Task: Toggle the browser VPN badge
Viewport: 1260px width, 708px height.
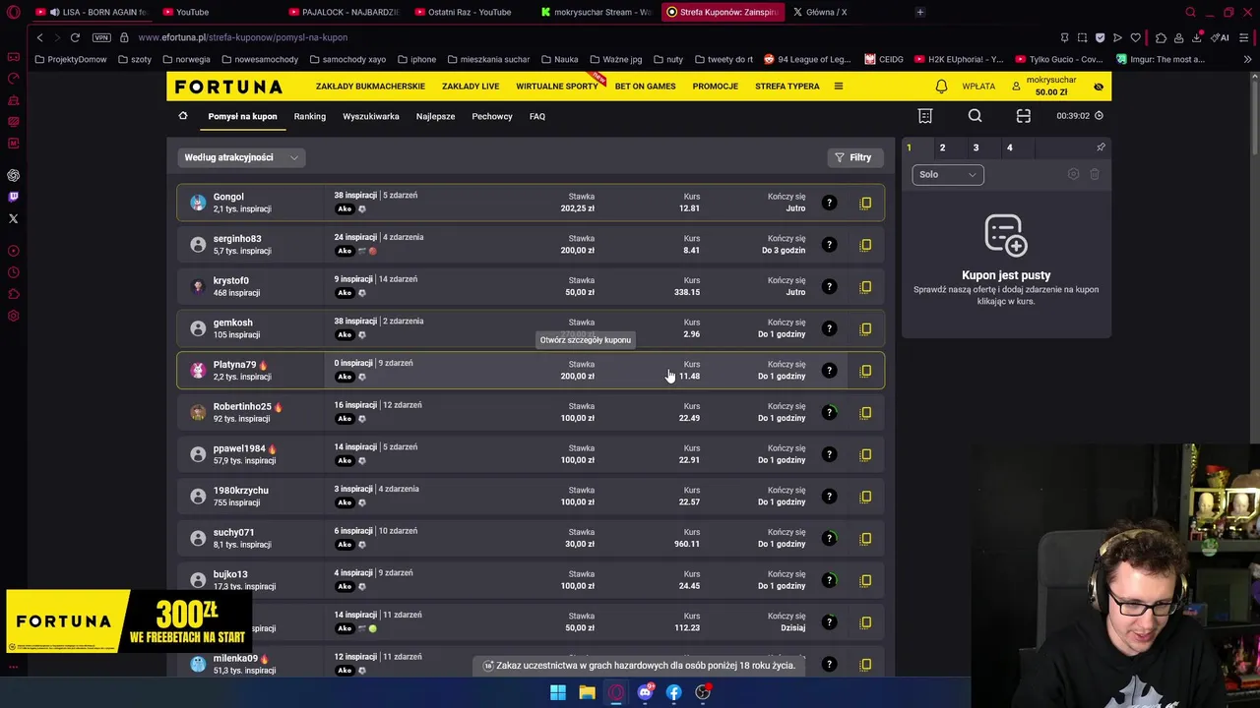Action: 101,37
